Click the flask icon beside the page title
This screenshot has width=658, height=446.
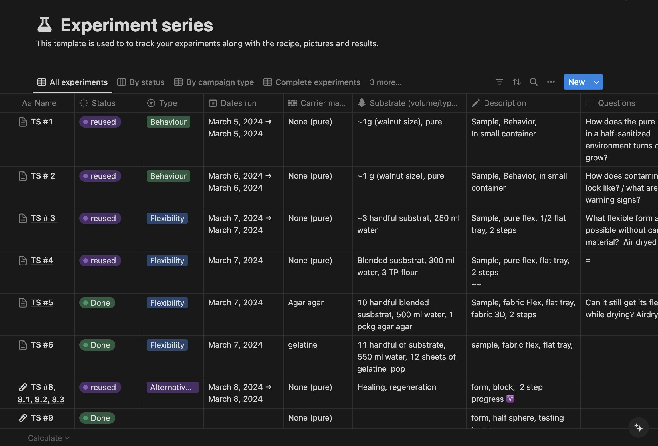coord(45,25)
